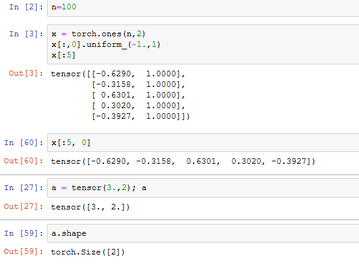Click the n=100 code cell
Screen dimensions: 359x267
tap(203, 8)
